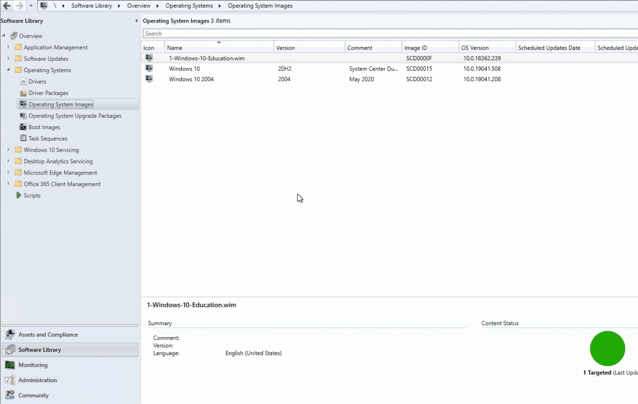The image size is (638, 404).
Task: Click the back navigation arrow button
Action: (6, 5)
